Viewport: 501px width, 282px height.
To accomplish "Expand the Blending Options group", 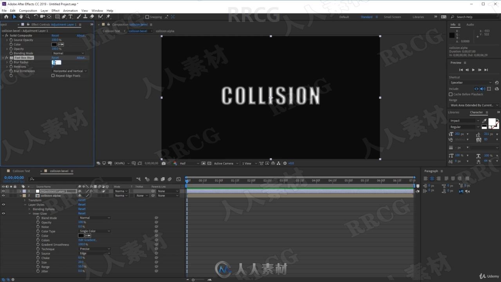I will pos(29,209).
